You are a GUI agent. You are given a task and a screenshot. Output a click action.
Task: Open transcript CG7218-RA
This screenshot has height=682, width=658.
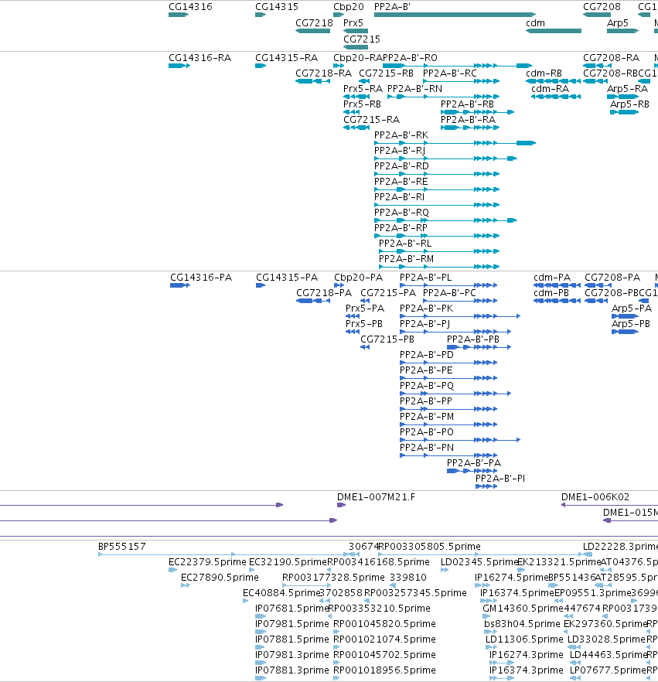[x=323, y=73]
